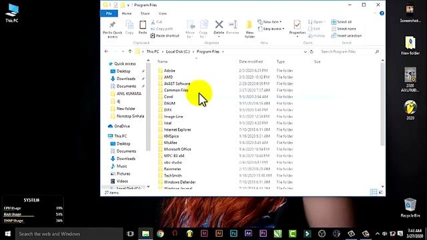The width and height of the screenshot is (427, 240).
Task: Click the Copy to icon
Action: pos(203,25)
